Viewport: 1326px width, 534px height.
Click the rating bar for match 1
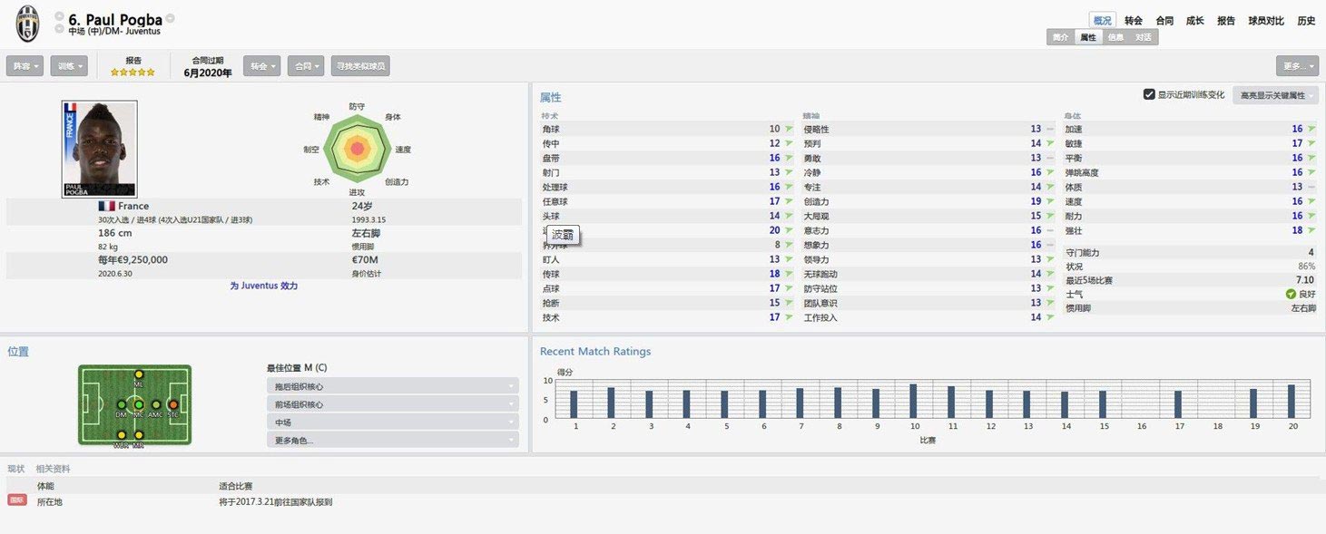click(x=574, y=404)
